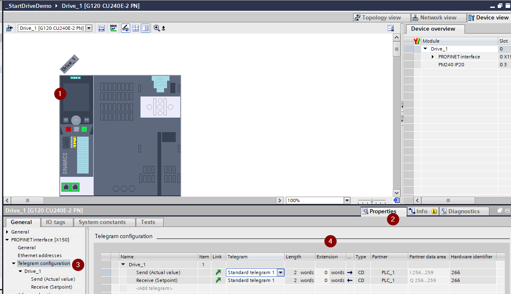Collapse Drive_1 in the Device overview table
The image size is (511, 294).
click(x=425, y=49)
